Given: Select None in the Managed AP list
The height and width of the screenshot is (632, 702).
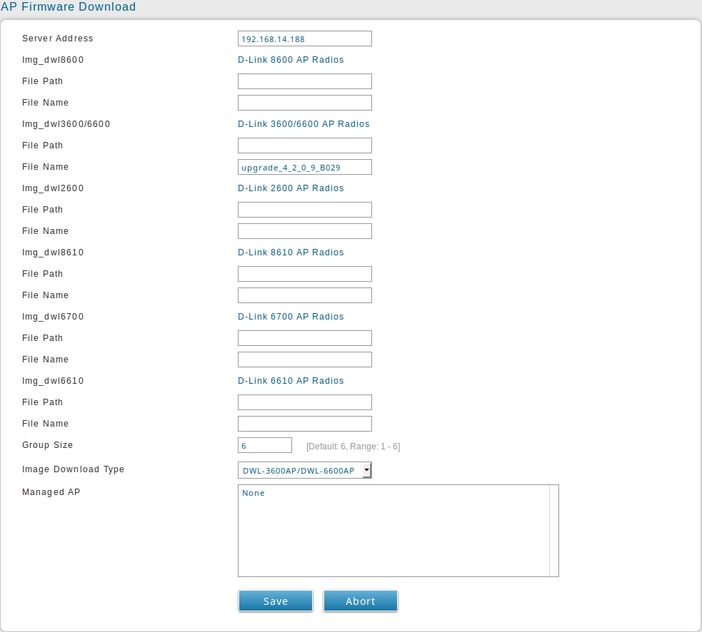Looking at the screenshot, I should 254,494.
